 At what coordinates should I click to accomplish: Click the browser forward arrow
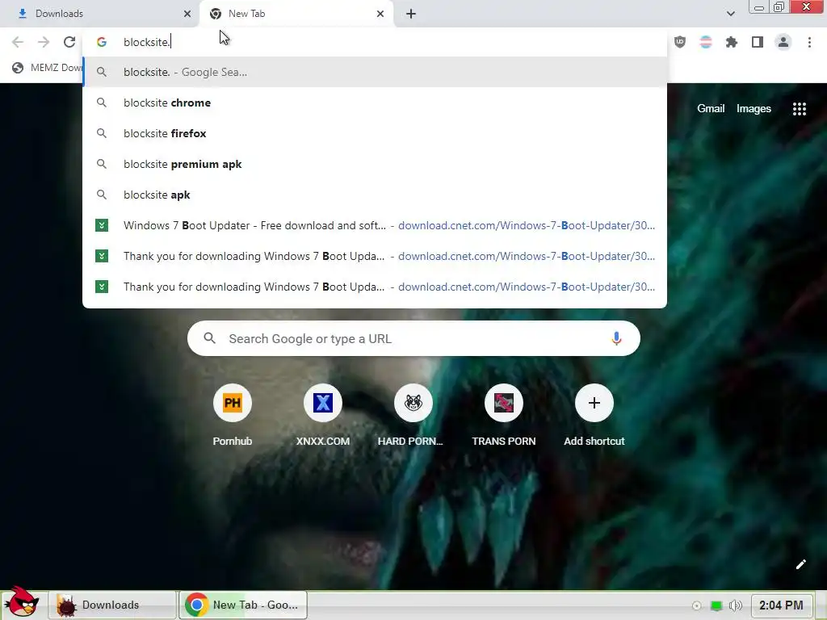[44, 42]
